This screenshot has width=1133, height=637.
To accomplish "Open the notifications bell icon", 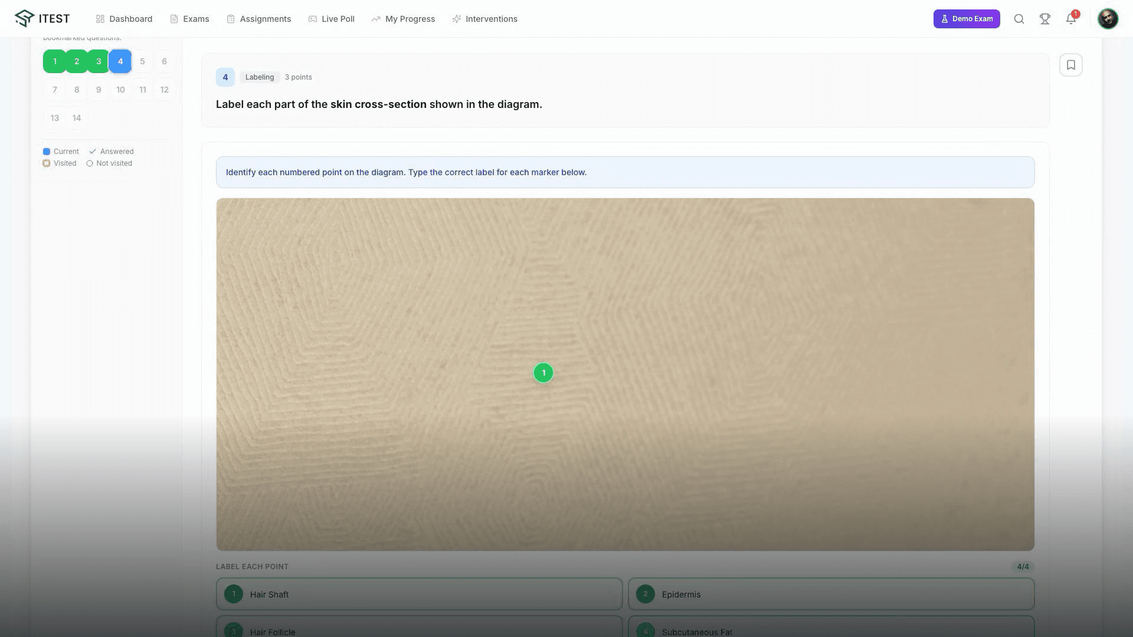I will pyautogui.click(x=1071, y=19).
